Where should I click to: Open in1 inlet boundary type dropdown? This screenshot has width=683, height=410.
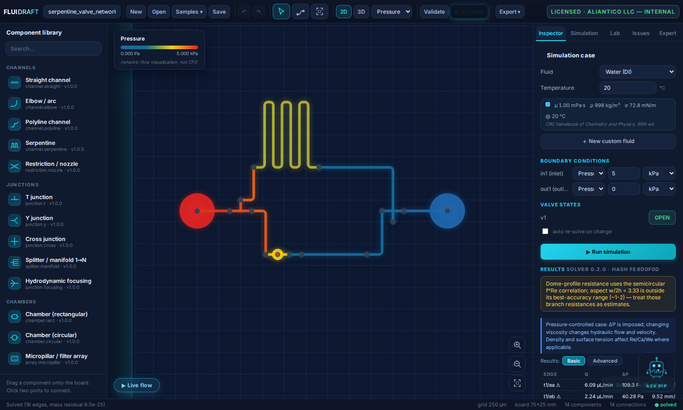click(589, 174)
